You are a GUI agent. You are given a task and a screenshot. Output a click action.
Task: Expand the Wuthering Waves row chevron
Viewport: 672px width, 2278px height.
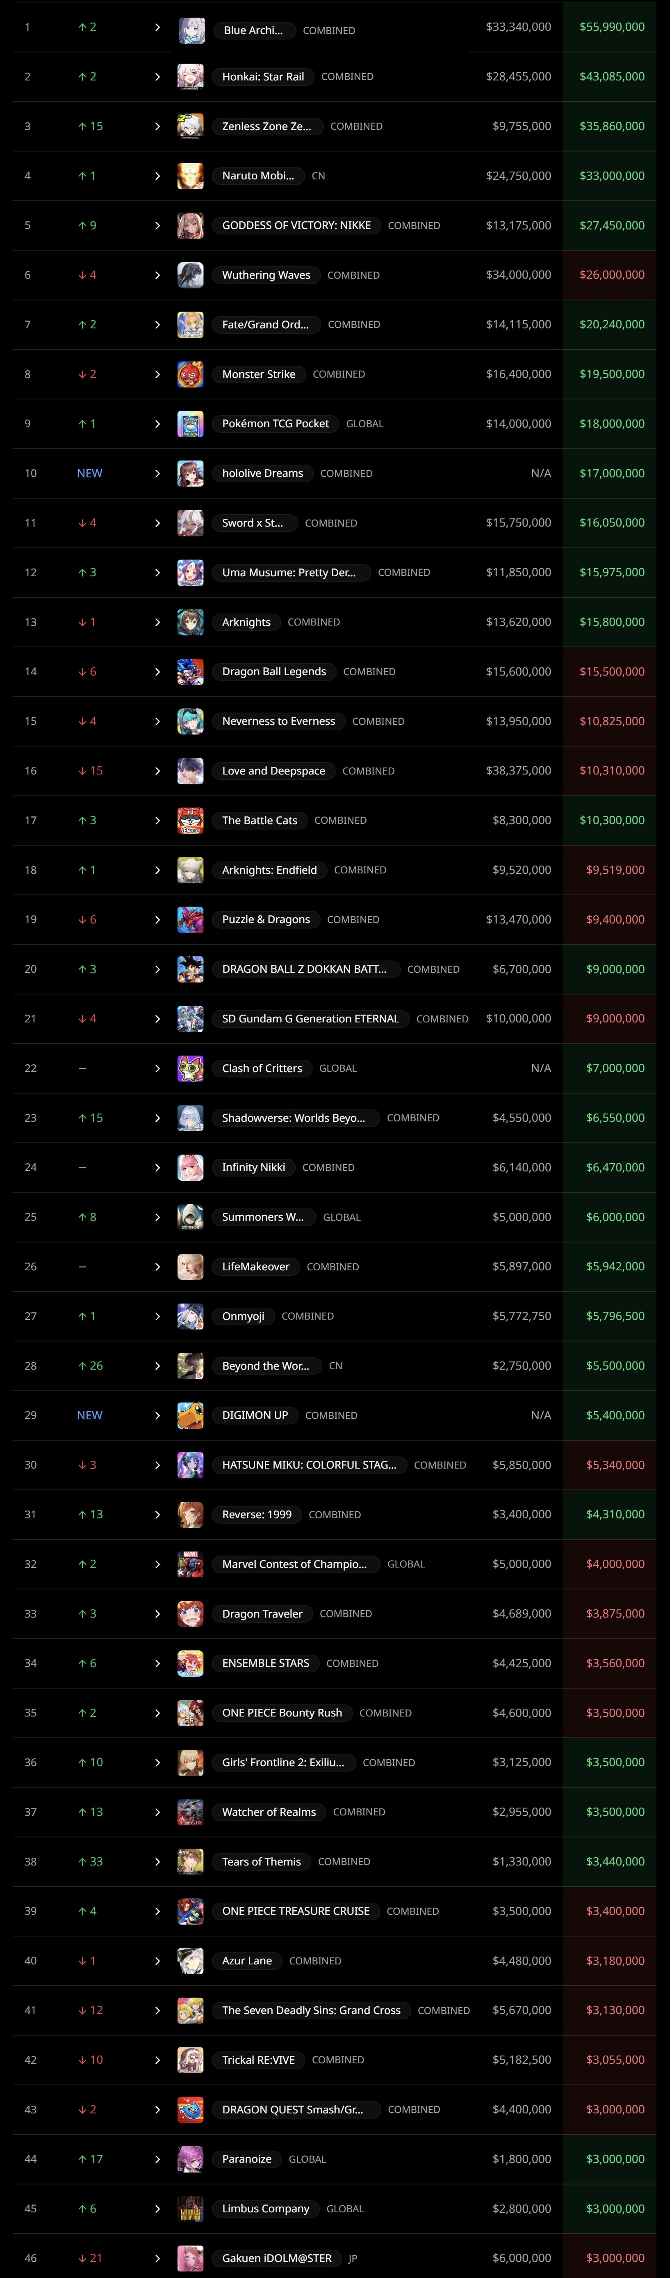coord(157,275)
